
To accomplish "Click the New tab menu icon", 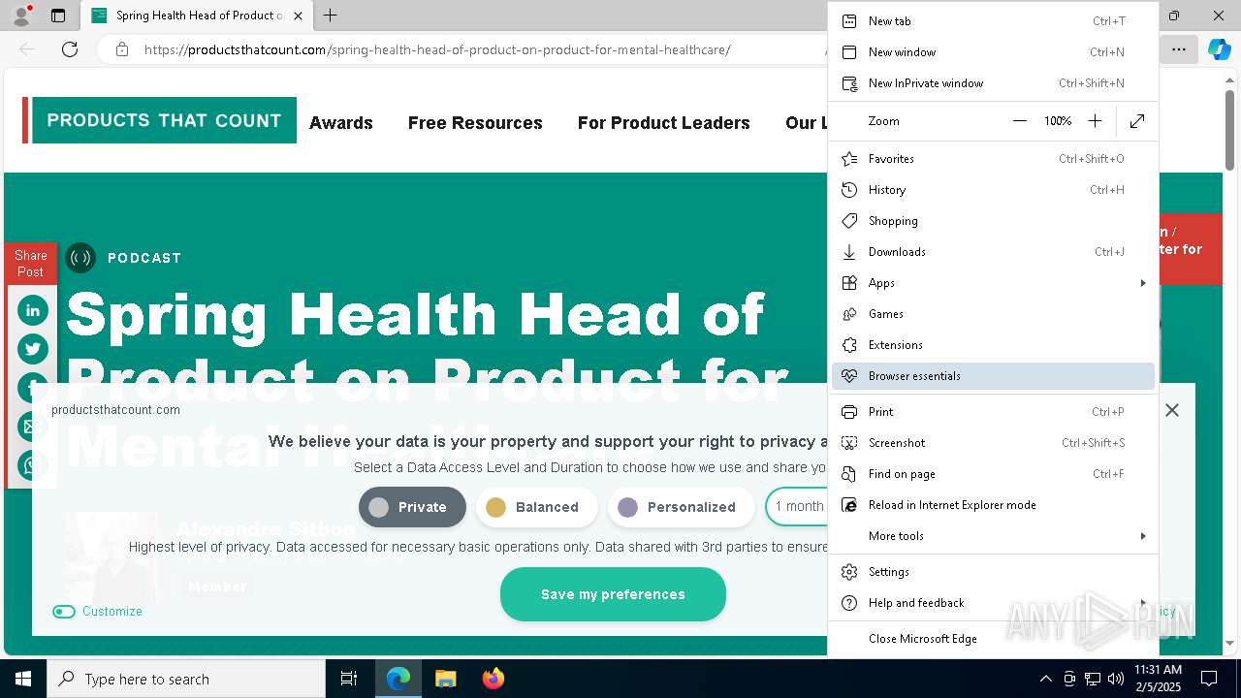I will point(849,21).
